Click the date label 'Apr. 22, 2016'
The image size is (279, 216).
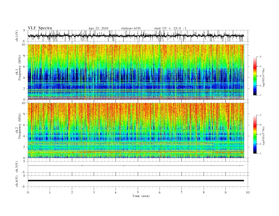(x=98, y=28)
